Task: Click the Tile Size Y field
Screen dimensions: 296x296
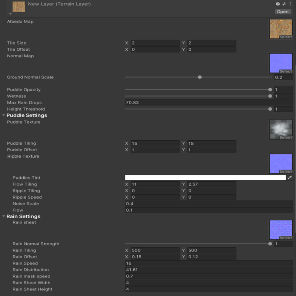Action: pos(212,43)
